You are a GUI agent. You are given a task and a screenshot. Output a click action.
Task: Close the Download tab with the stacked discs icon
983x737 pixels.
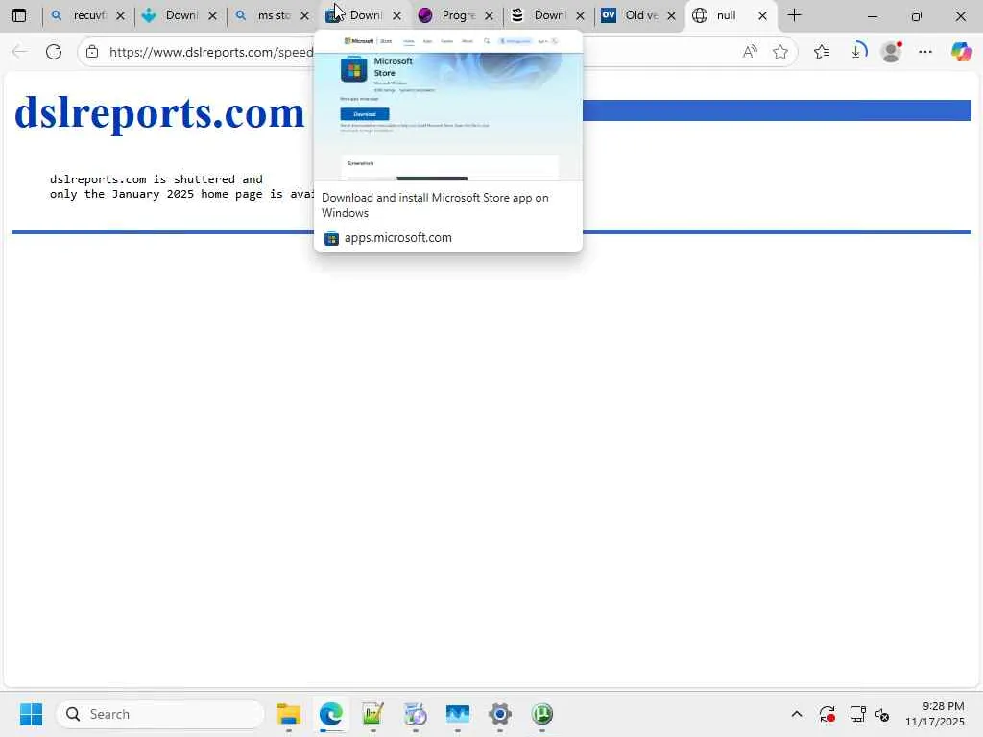pos(581,15)
